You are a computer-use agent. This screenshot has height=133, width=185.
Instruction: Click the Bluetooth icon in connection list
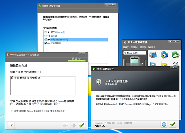(x=48, y=32)
